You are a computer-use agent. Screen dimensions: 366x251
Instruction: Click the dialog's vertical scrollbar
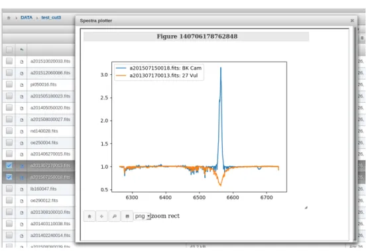(x=355, y=134)
